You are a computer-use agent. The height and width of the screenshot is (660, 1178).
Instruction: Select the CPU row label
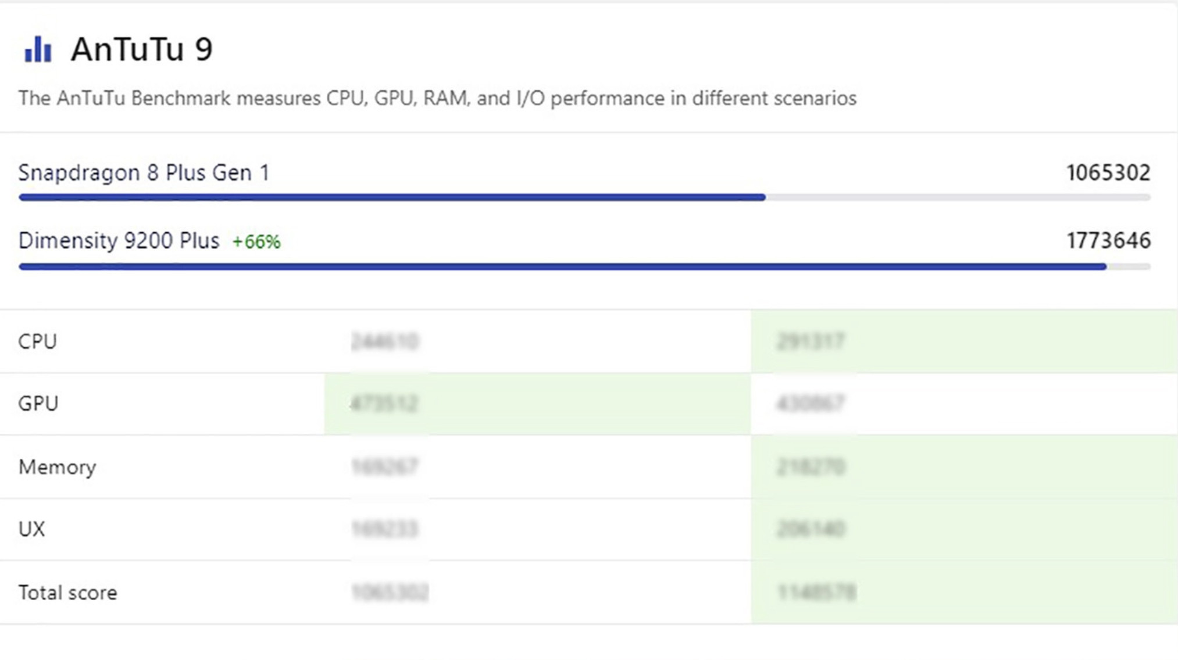(x=37, y=341)
